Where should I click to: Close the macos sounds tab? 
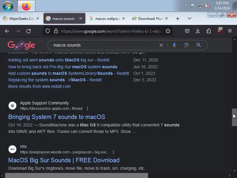tap(81, 18)
